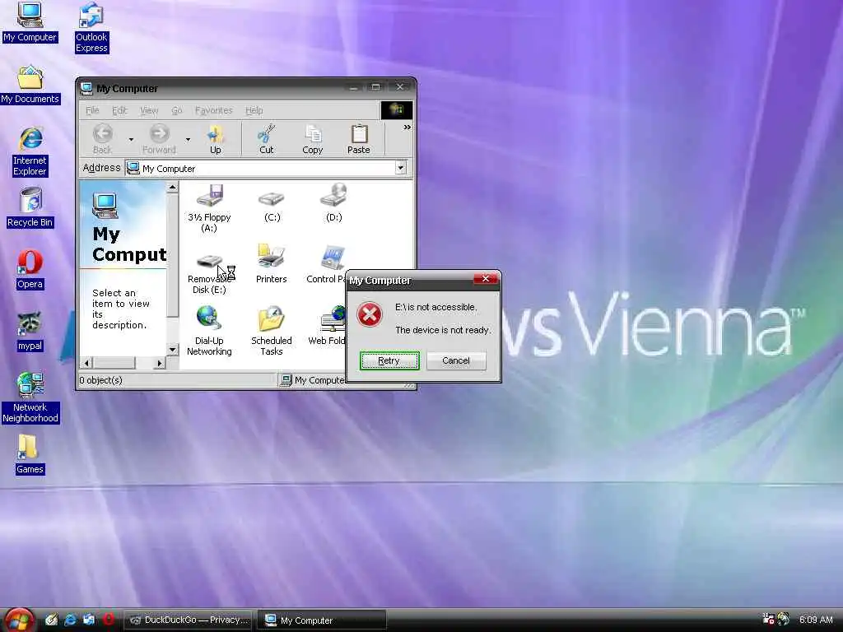Click the tray icon left of the clock
This screenshot has width=843, height=632.
(784, 619)
